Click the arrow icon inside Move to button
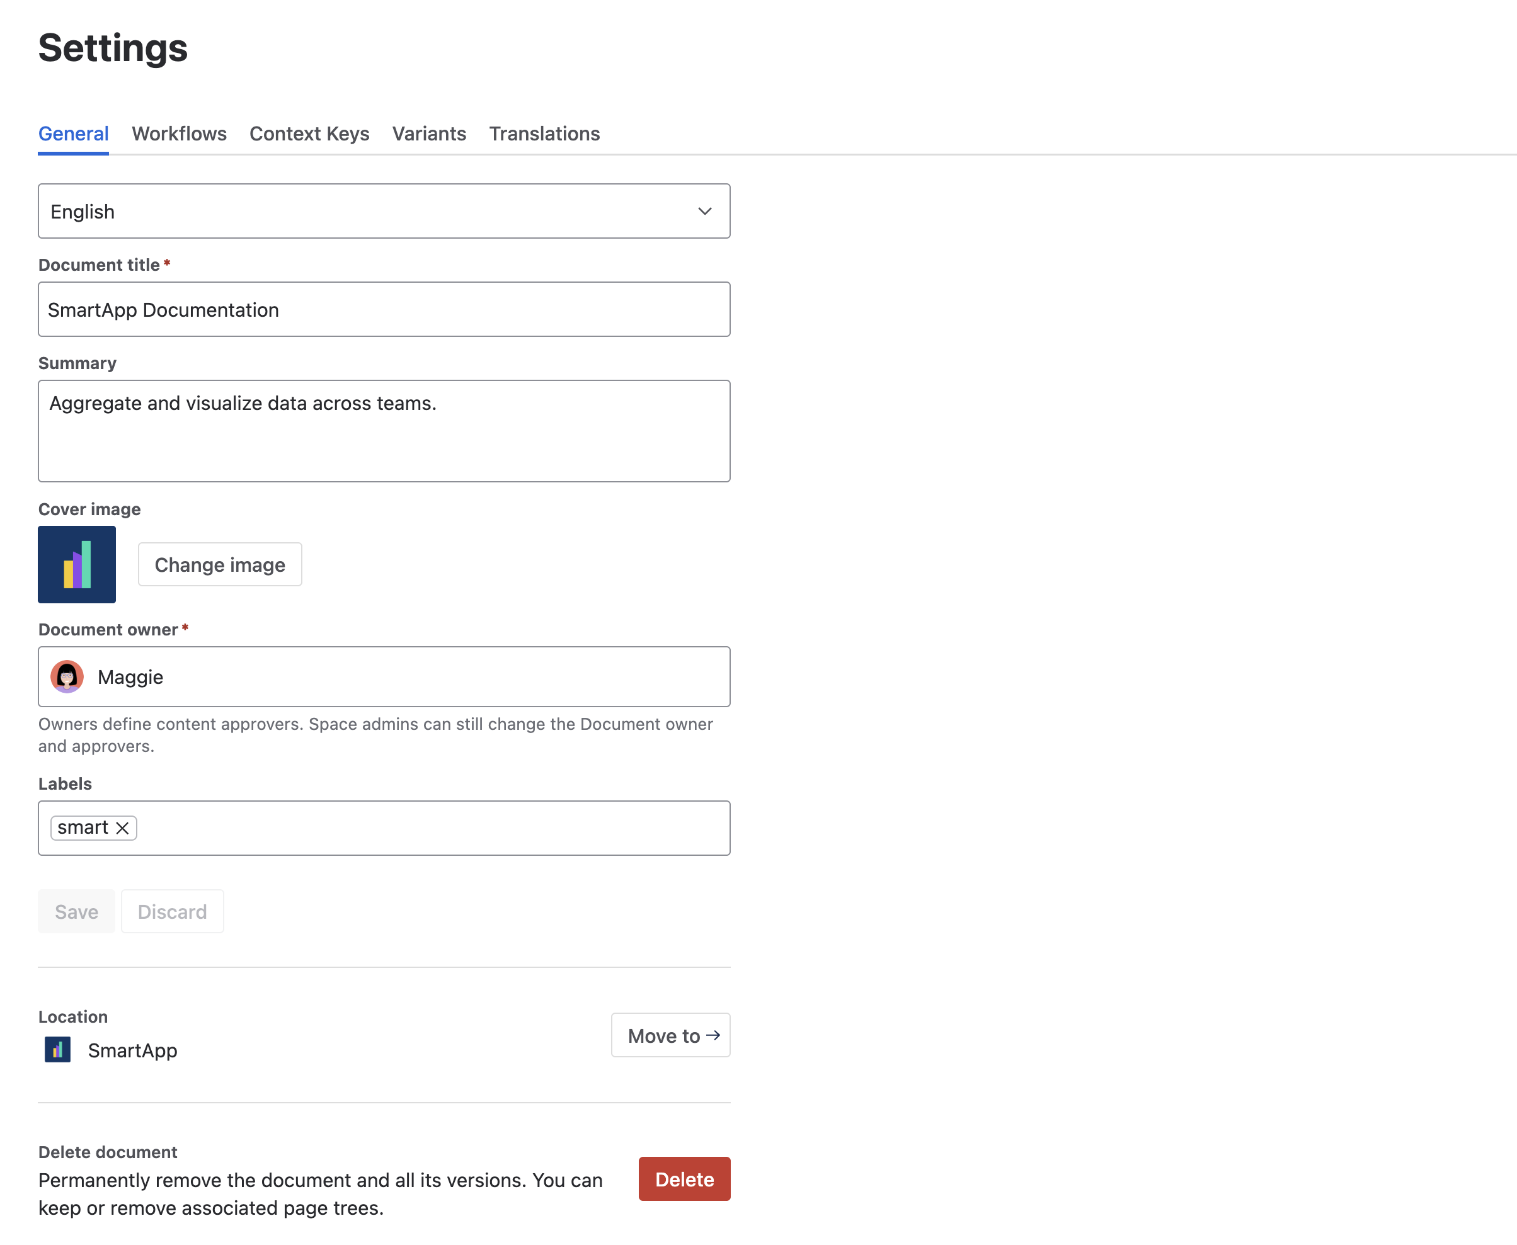1517x1245 pixels. point(714,1035)
